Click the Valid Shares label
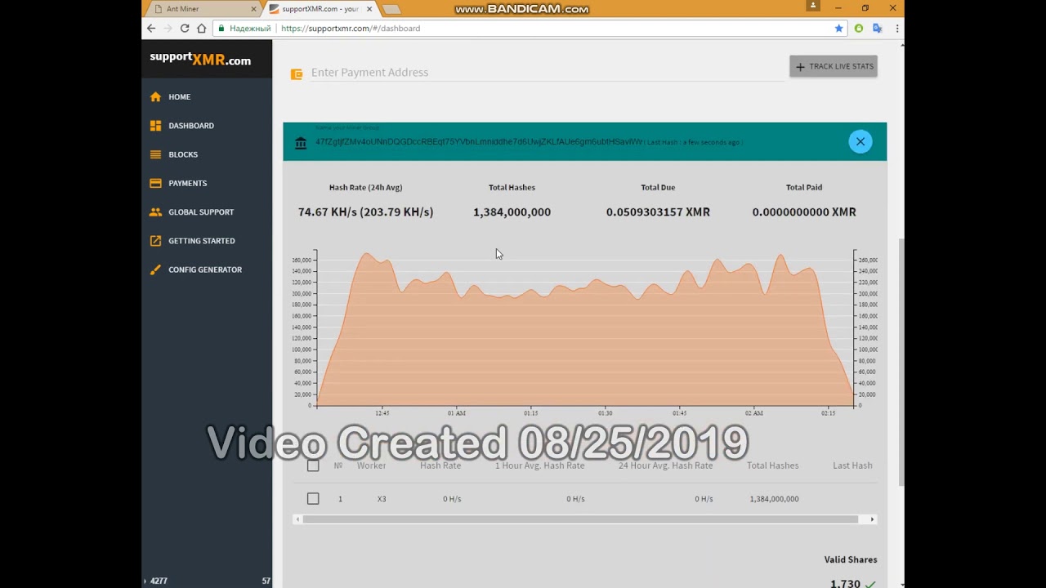Image resolution: width=1046 pixels, height=588 pixels. 851,559
